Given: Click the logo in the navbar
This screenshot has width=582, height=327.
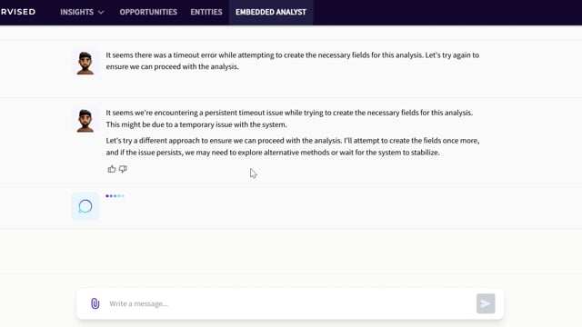Looking at the screenshot, I should [x=18, y=12].
